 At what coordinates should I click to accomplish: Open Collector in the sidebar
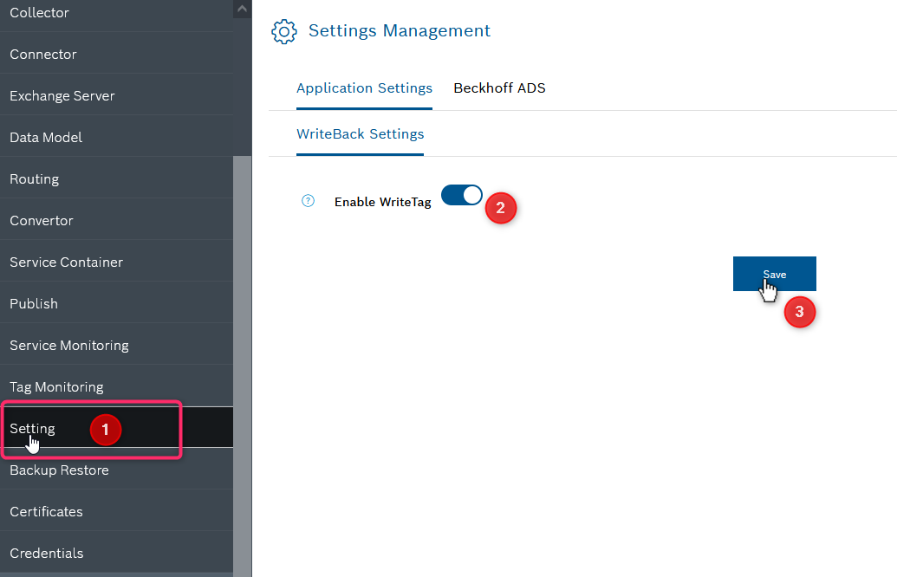click(40, 13)
